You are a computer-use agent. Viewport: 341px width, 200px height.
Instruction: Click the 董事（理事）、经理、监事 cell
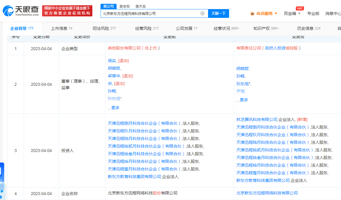point(82,84)
